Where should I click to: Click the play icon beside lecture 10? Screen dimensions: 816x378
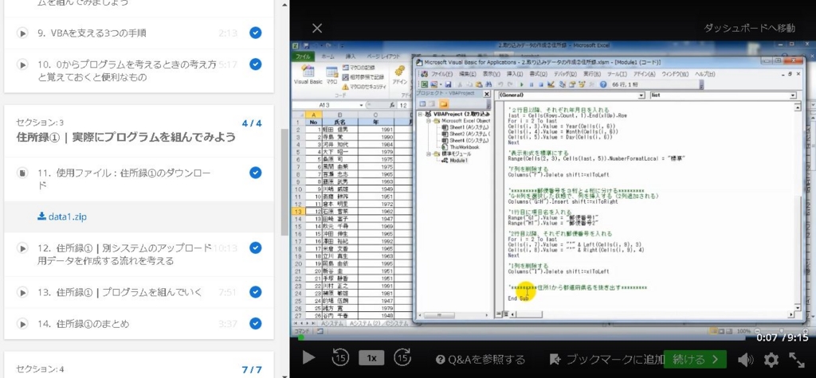click(22, 65)
